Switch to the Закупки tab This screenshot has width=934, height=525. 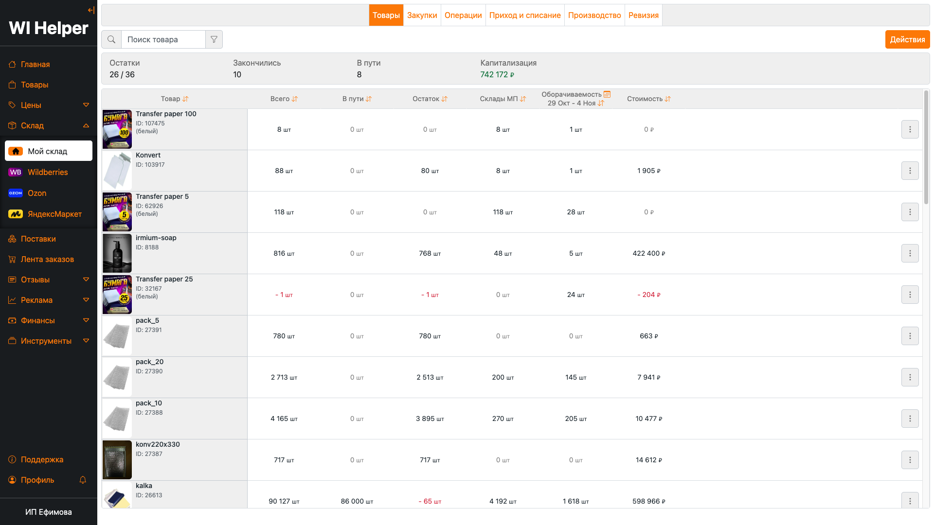422,15
